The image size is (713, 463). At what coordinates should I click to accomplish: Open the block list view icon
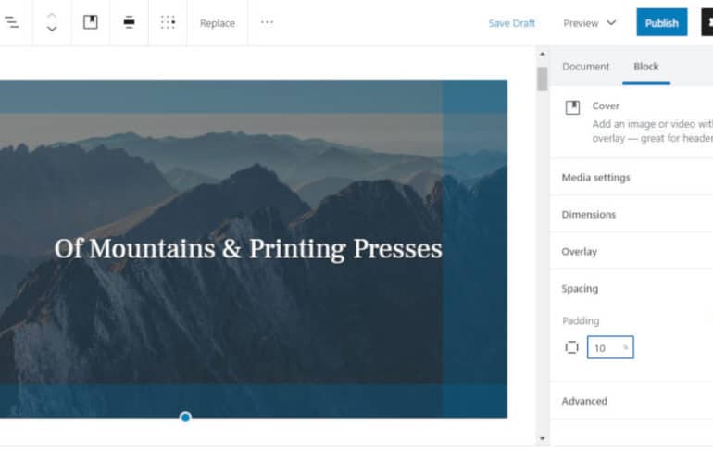tap(11, 22)
